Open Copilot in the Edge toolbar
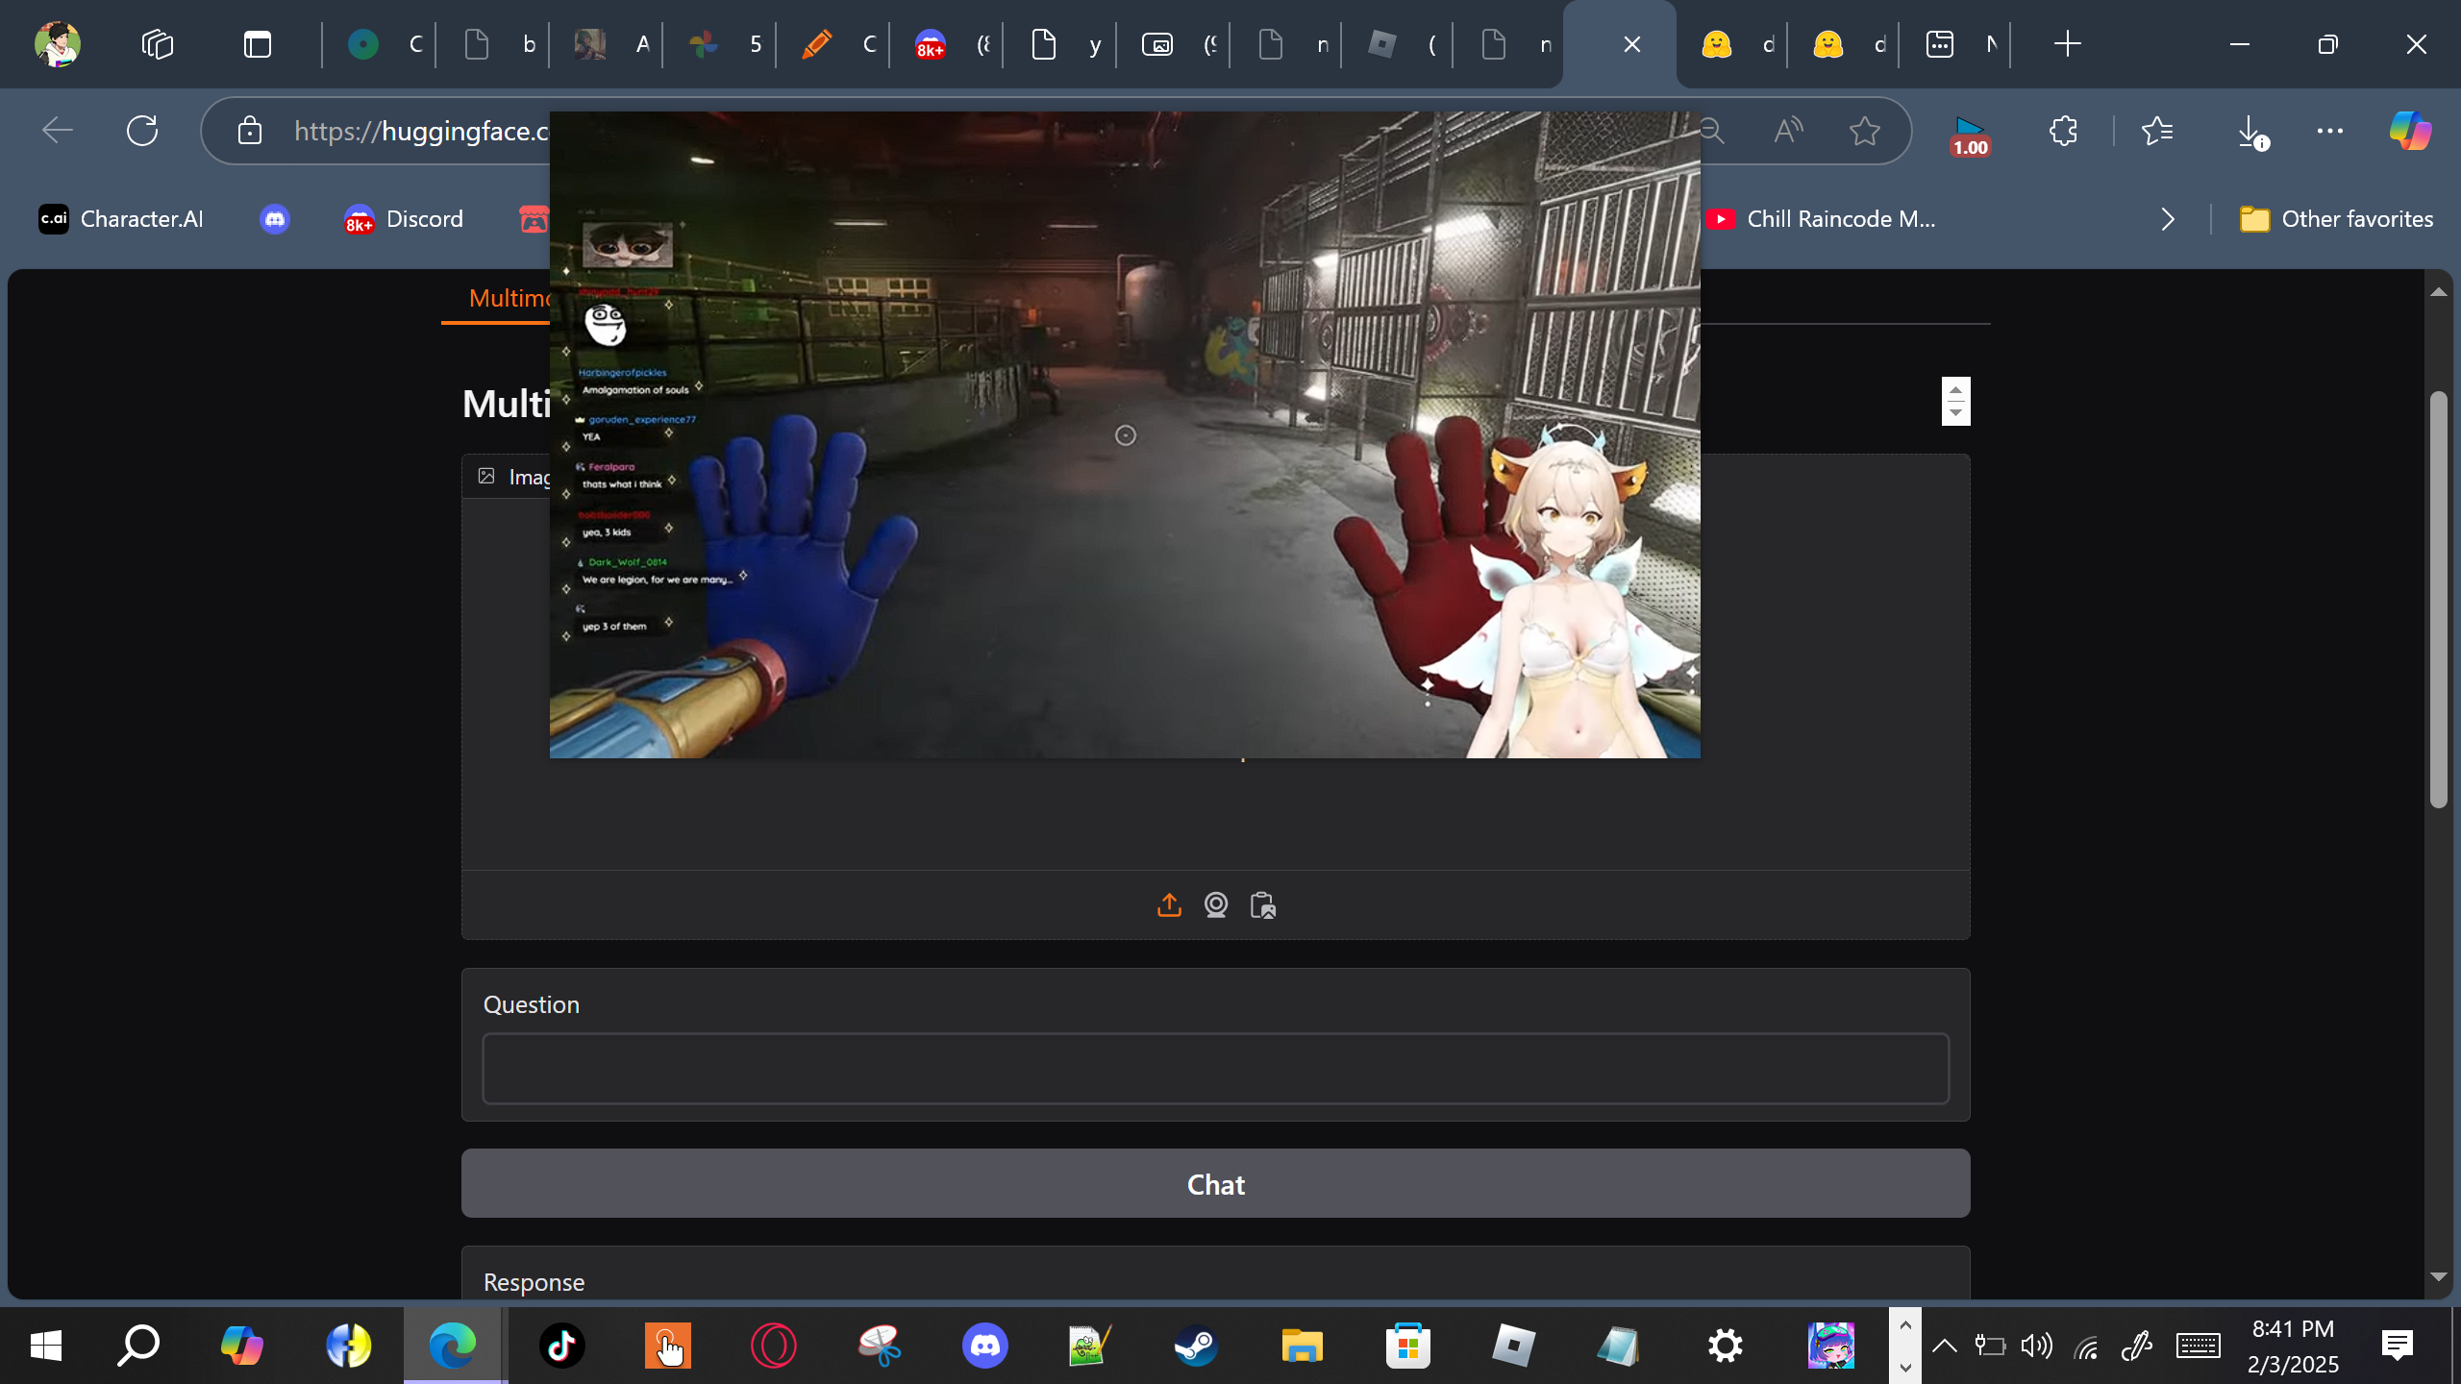2461x1384 pixels. [x=2410, y=131]
